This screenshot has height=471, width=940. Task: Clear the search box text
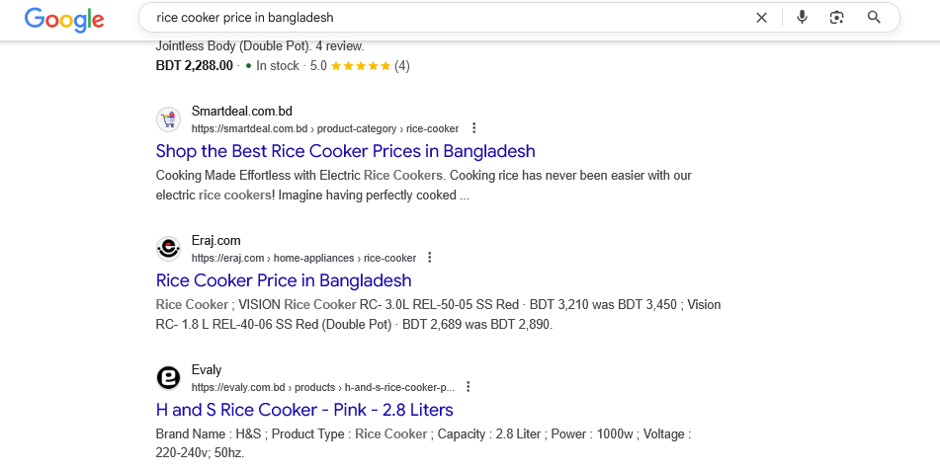coord(761,17)
